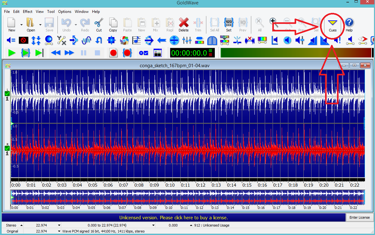Viewport: 375px width, 235px height.
Task: Expand the Undo history dropdown arrow
Action: tap(76, 25)
